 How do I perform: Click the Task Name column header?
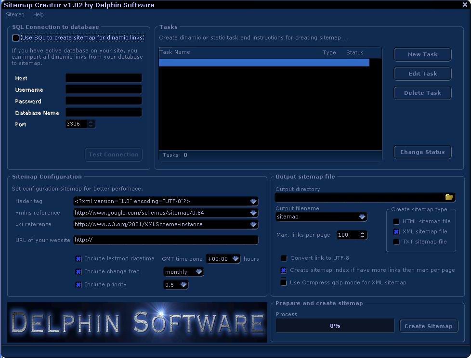tap(174, 52)
